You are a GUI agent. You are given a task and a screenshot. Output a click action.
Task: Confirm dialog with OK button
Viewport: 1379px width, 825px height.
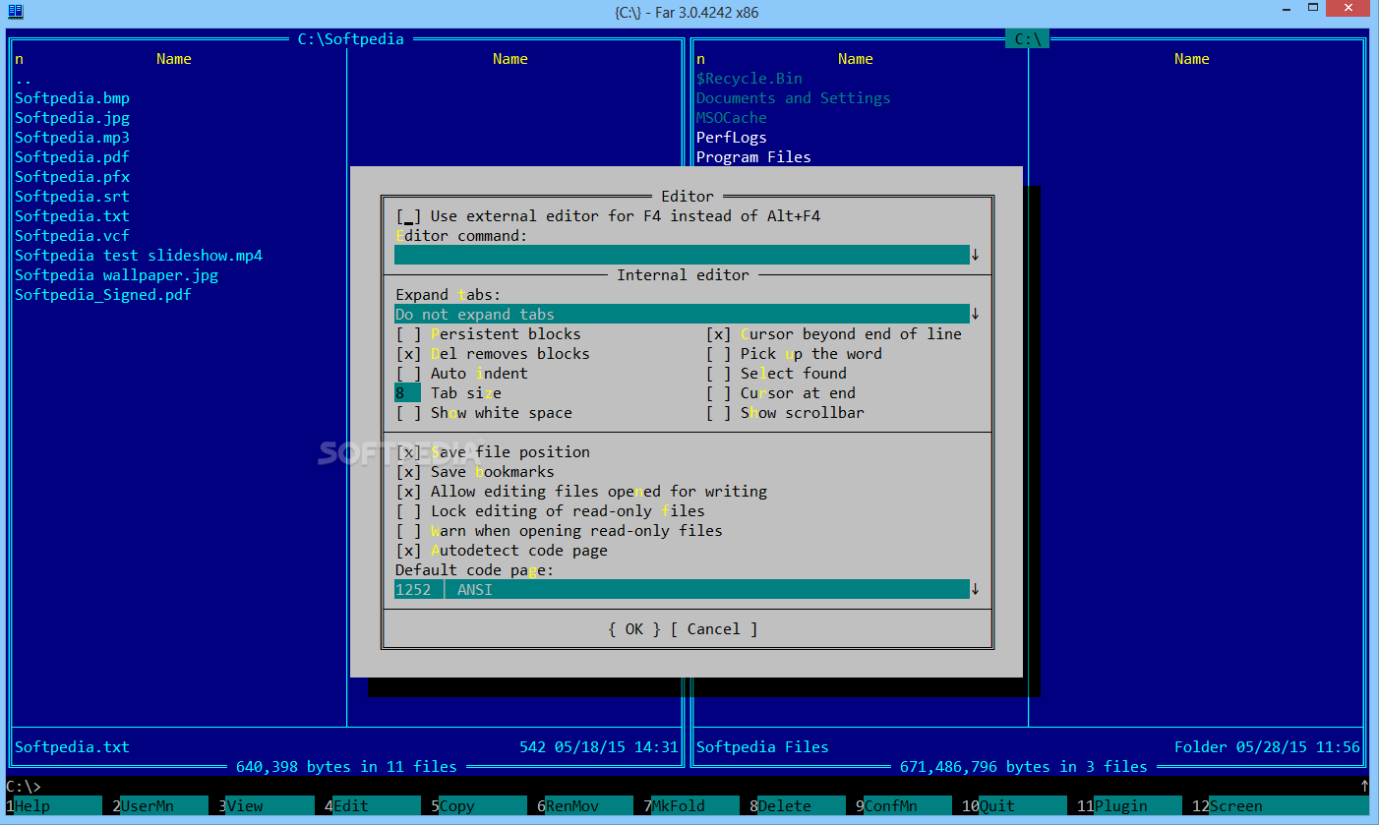coord(634,629)
